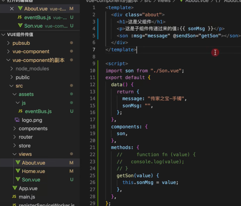The height and width of the screenshot is (206, 241).
Task: Click the green dot on assets folder
Action: (x=71, y=94)
